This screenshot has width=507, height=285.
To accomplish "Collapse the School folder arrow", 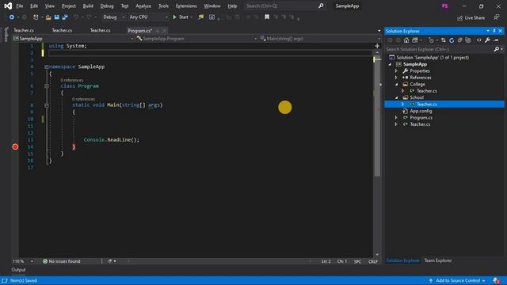I will (396, 97).
